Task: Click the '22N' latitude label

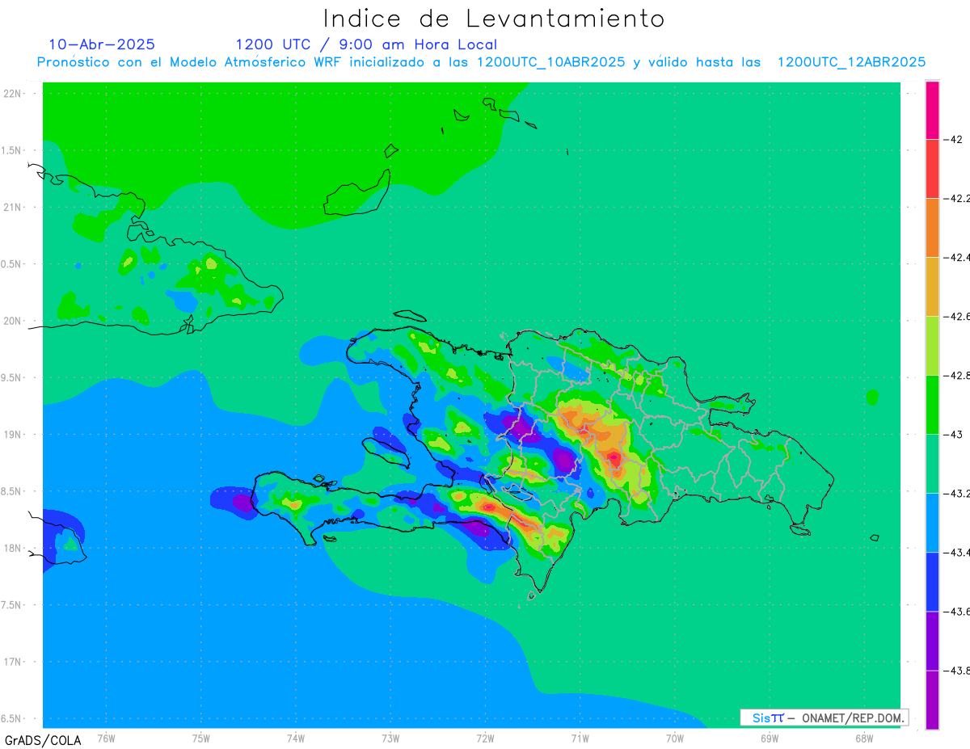Action: click(13, 93)
